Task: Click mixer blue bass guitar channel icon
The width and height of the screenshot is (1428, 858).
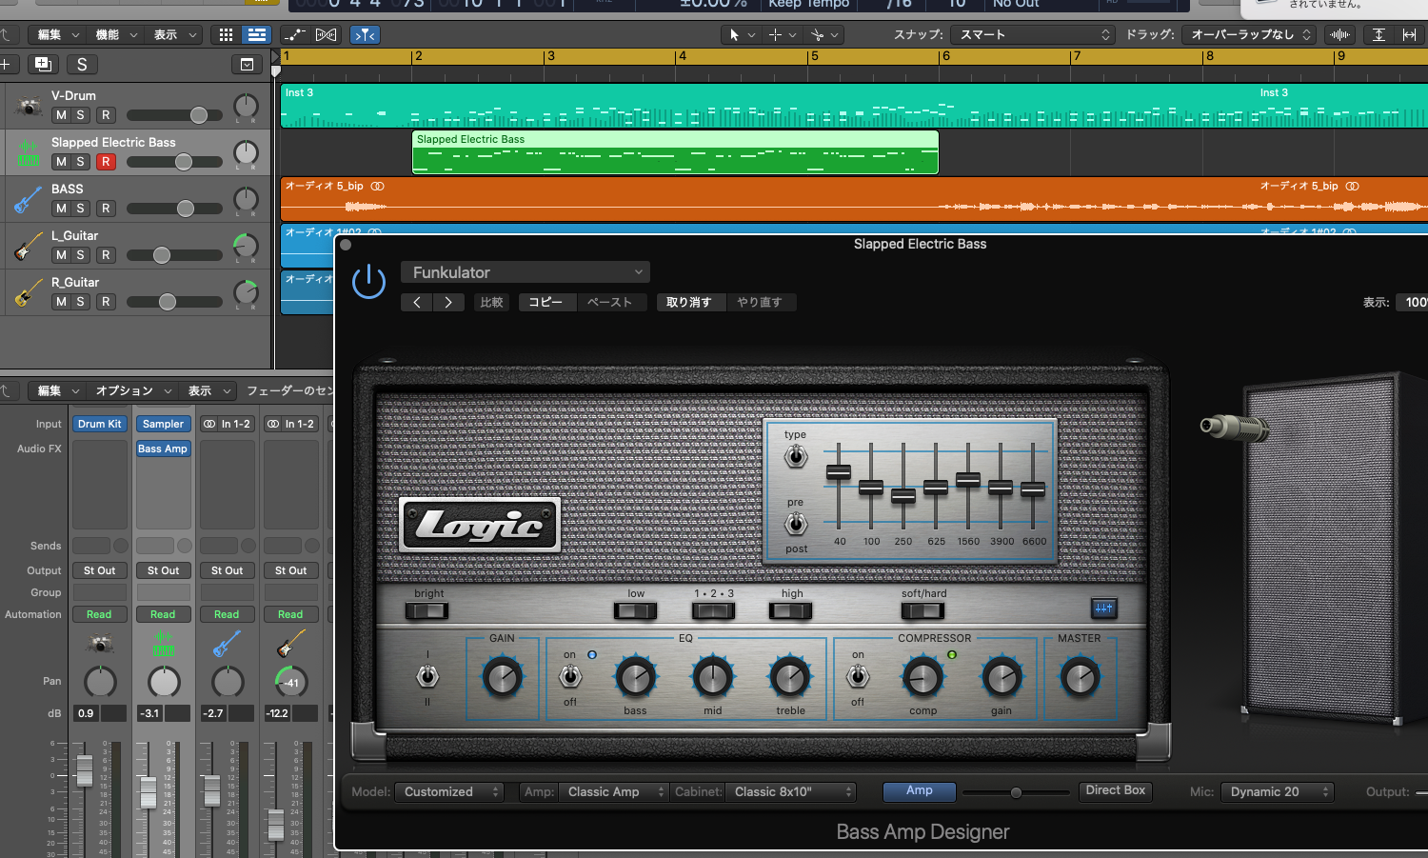Action: tap(227, 645)
